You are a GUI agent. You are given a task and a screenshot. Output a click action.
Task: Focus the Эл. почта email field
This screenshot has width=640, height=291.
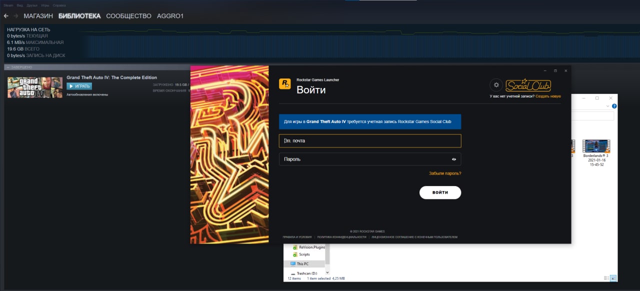click(x=370, y=141)
